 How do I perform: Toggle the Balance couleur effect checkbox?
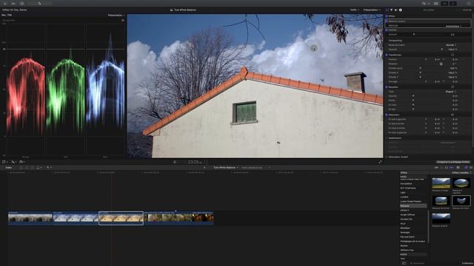coord(387,21)
